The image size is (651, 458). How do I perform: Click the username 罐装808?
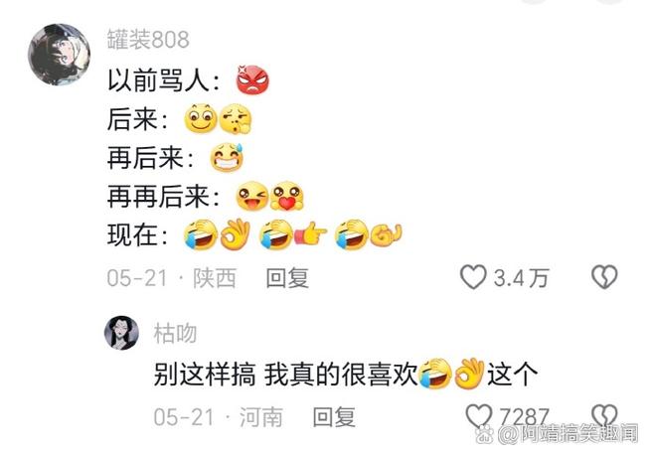click(x=148, y=40)
